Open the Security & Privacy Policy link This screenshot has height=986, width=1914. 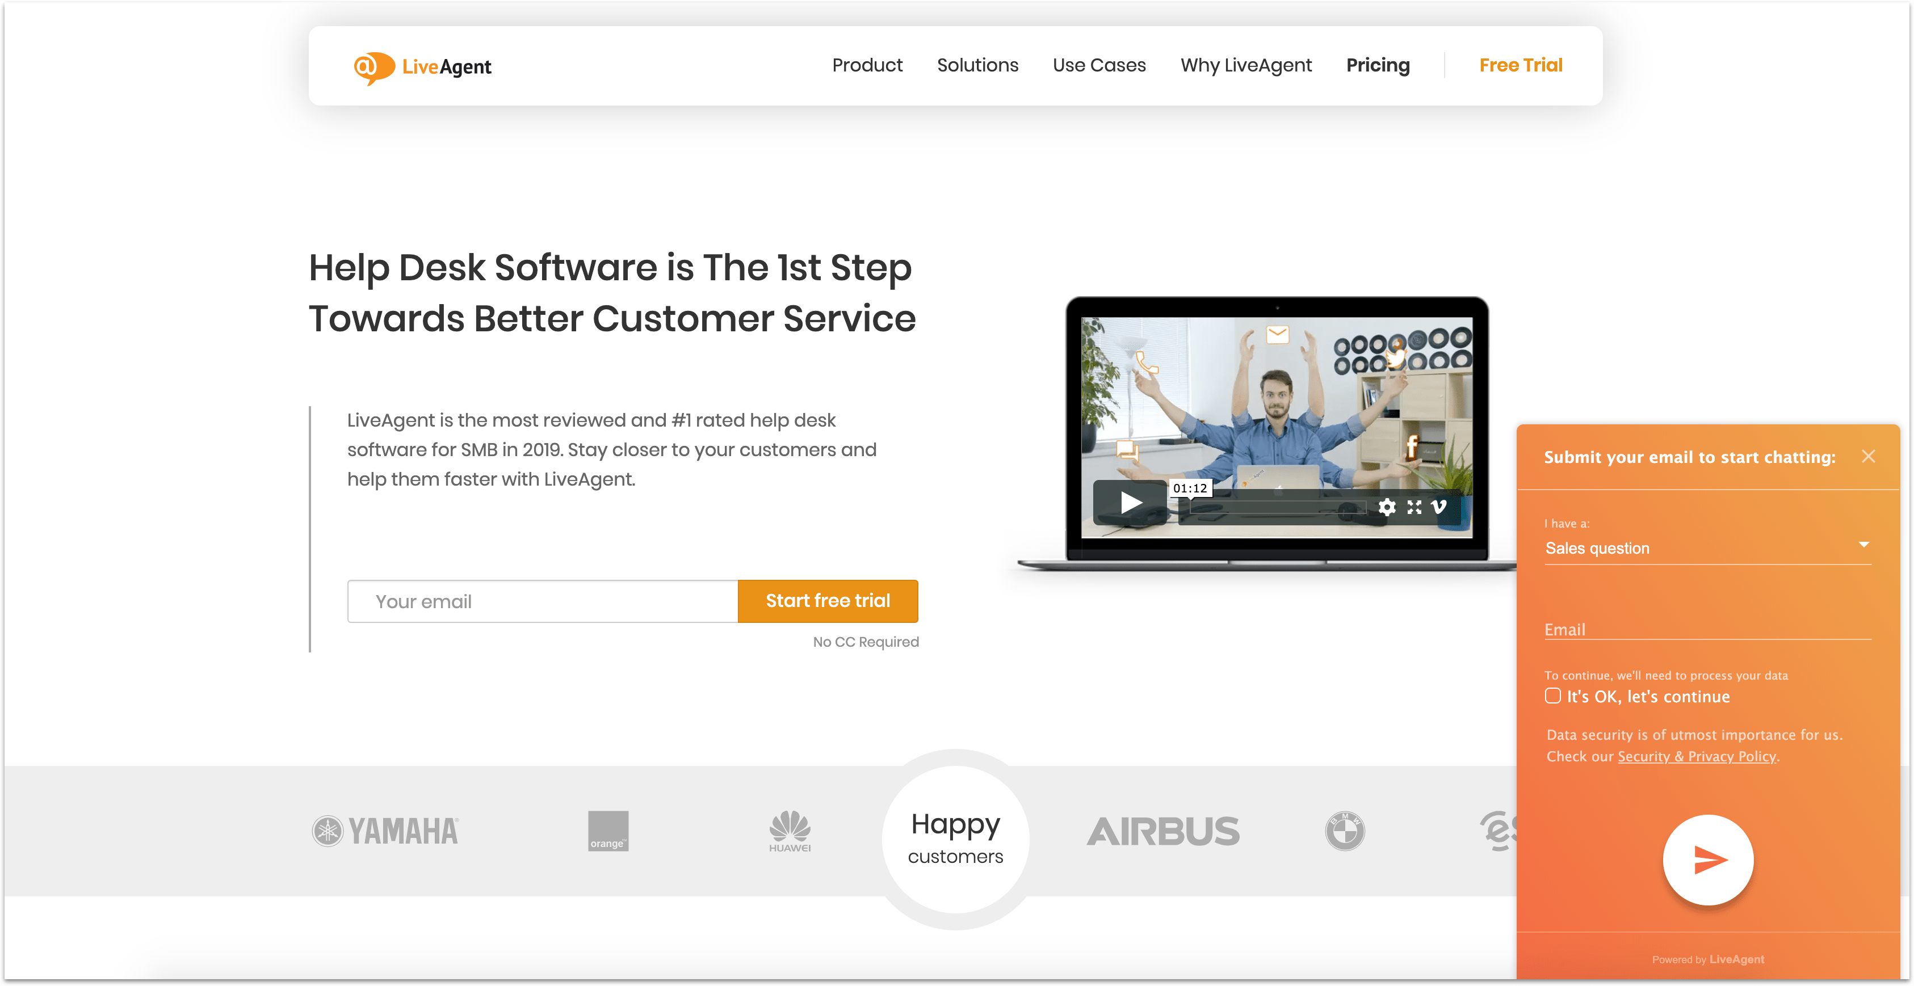point(1696,756)
